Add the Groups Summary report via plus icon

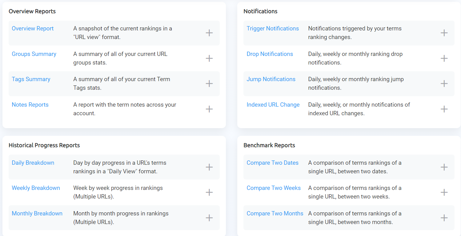coord(209,58)
